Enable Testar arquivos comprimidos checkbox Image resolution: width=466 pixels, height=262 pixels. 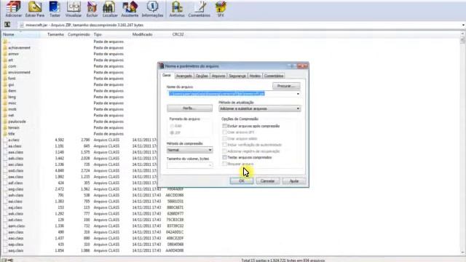coord(225,157)
